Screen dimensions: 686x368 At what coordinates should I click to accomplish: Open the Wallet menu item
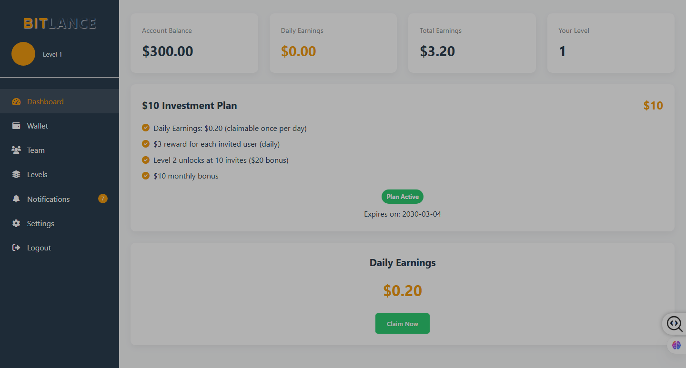(60, 126)
